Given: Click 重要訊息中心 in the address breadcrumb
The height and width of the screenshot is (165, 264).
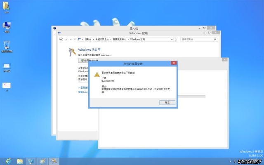Looking at the screenshot, I should [119, 40].
